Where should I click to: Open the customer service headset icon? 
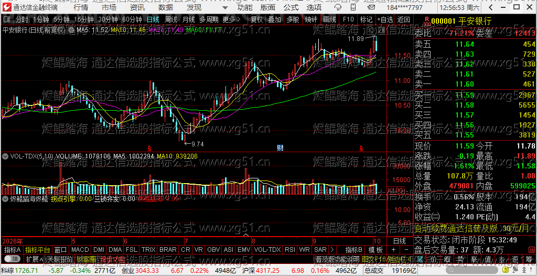pos(338,7)
